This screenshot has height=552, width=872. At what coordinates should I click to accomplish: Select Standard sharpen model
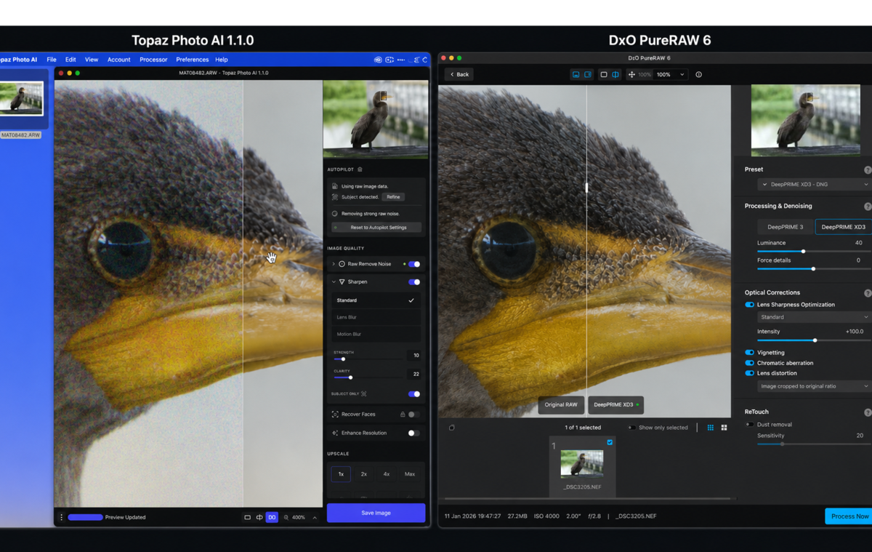tap(376, 300)
